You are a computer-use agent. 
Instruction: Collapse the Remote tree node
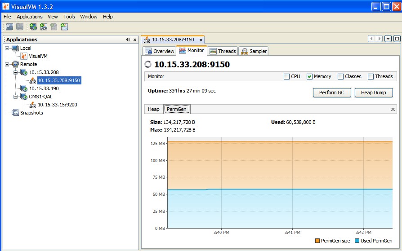point(7,64)
